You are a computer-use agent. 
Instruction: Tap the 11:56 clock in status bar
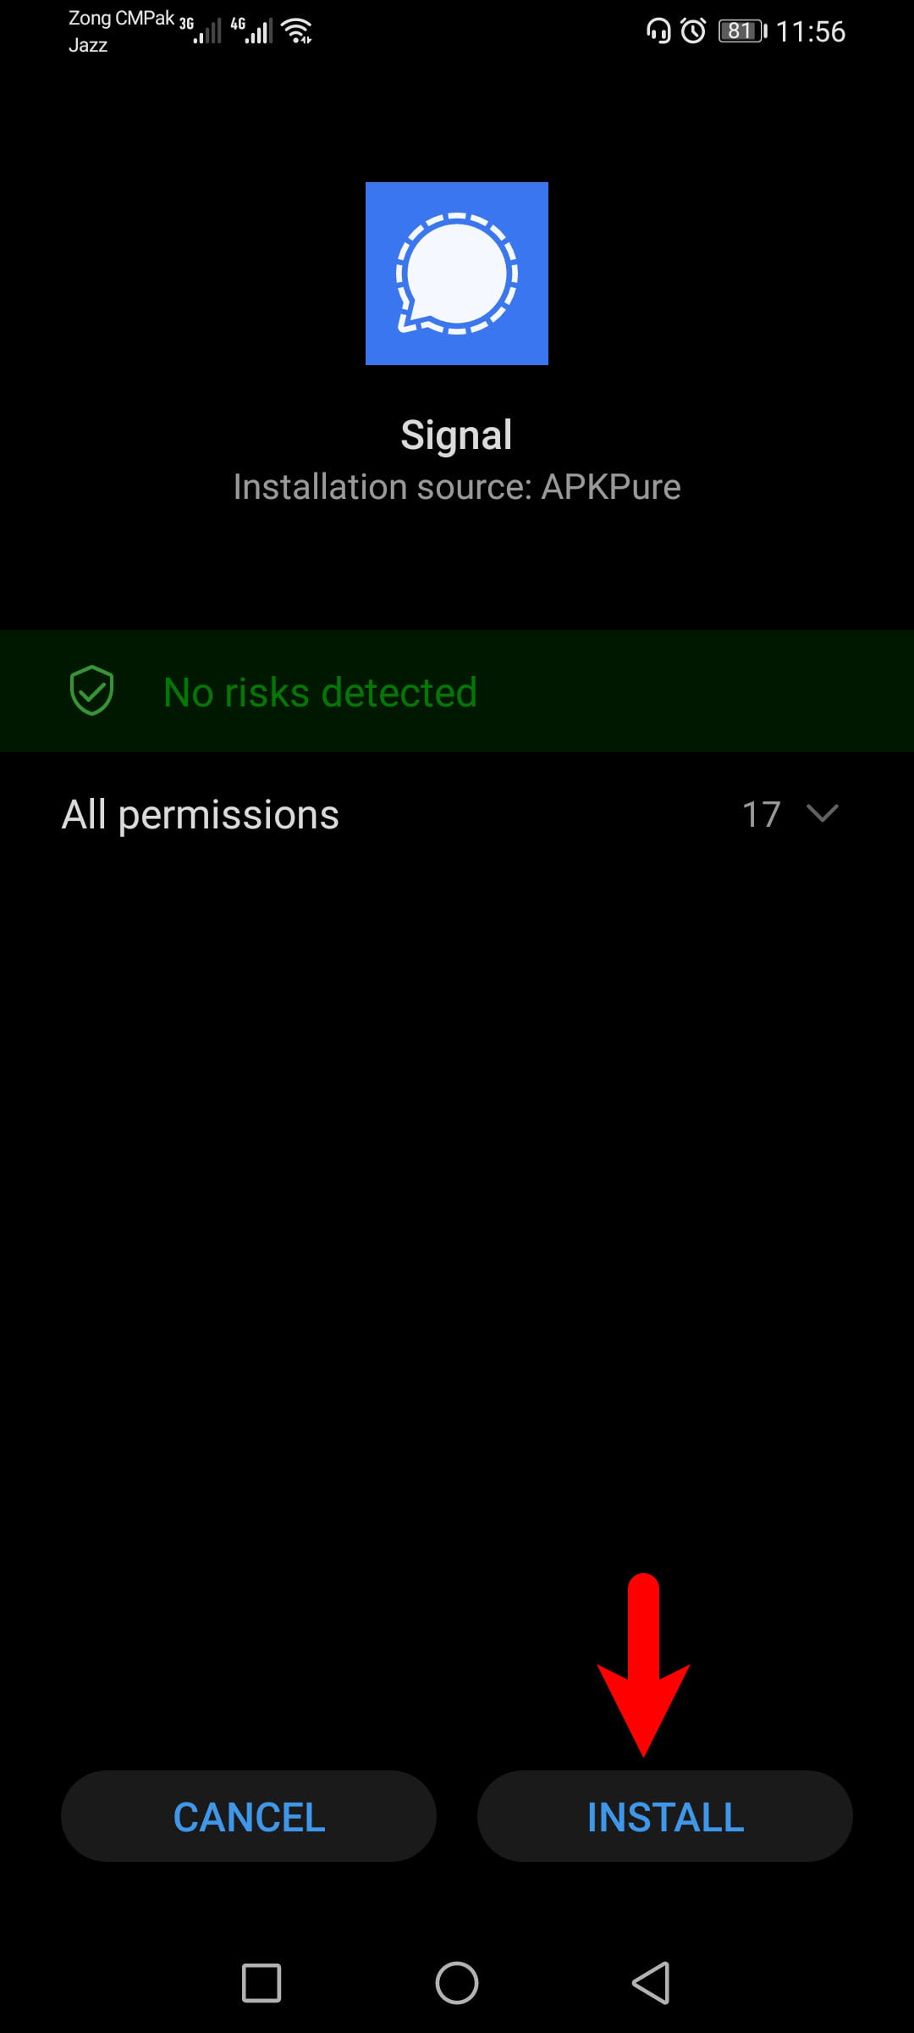pos(811,31)
